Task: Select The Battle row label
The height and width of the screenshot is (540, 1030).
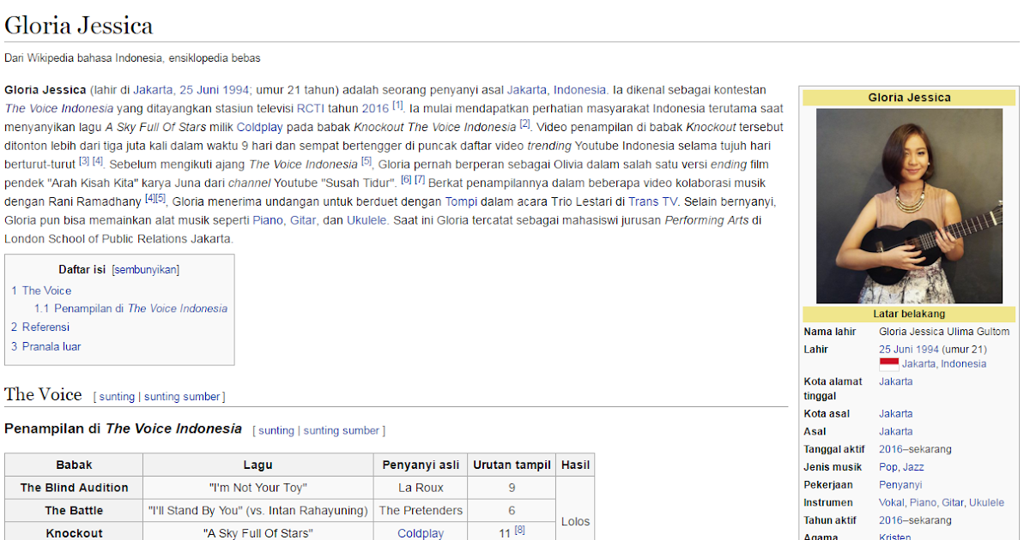Action: tap(74, 511)
